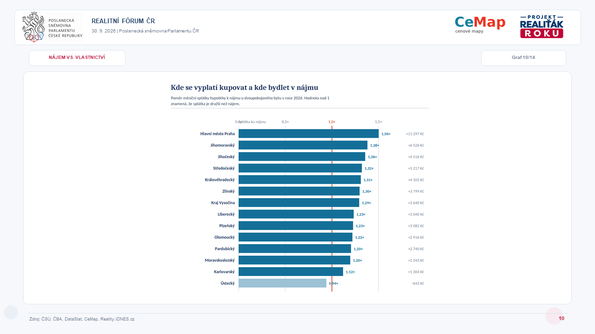Click the "+4 516 Kč" difference value
The height and width of the screenshot is (334, 595).
click(x=416, y=157)
